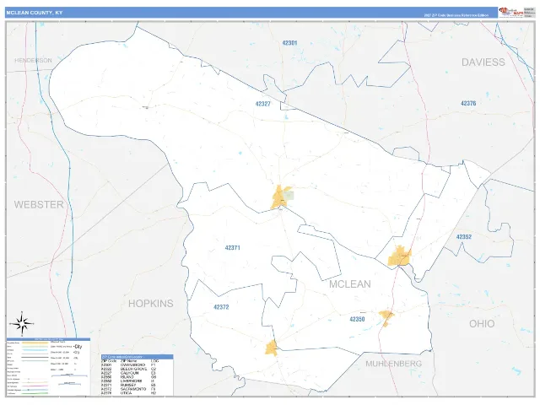Click the largest City sample text in legend
The height and width of the screenshot is (405, 540).
click(x=78, y=347)
